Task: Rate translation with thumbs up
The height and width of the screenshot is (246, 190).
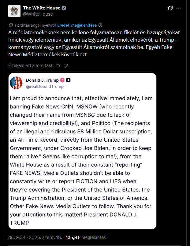Action: (x=58, y=65)
